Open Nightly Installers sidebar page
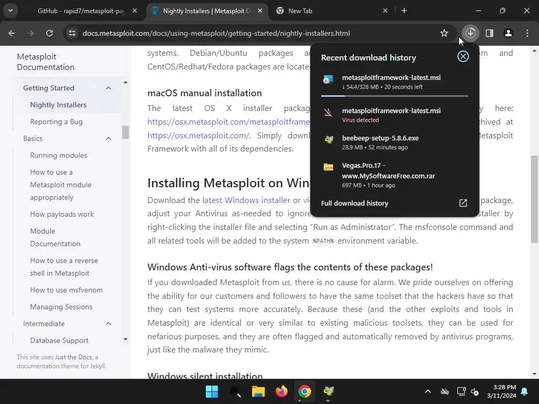Image resolution: width=539 pixels, height=404 pixels. [58, 105]
